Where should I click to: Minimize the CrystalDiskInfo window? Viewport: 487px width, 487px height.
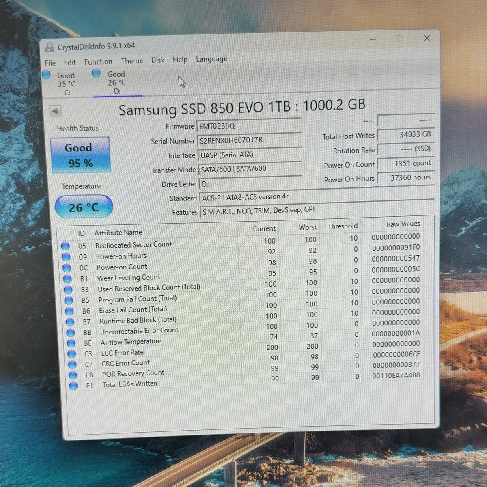coord(373,39)
